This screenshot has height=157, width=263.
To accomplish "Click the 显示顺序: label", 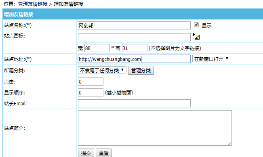I will [15, 92].
